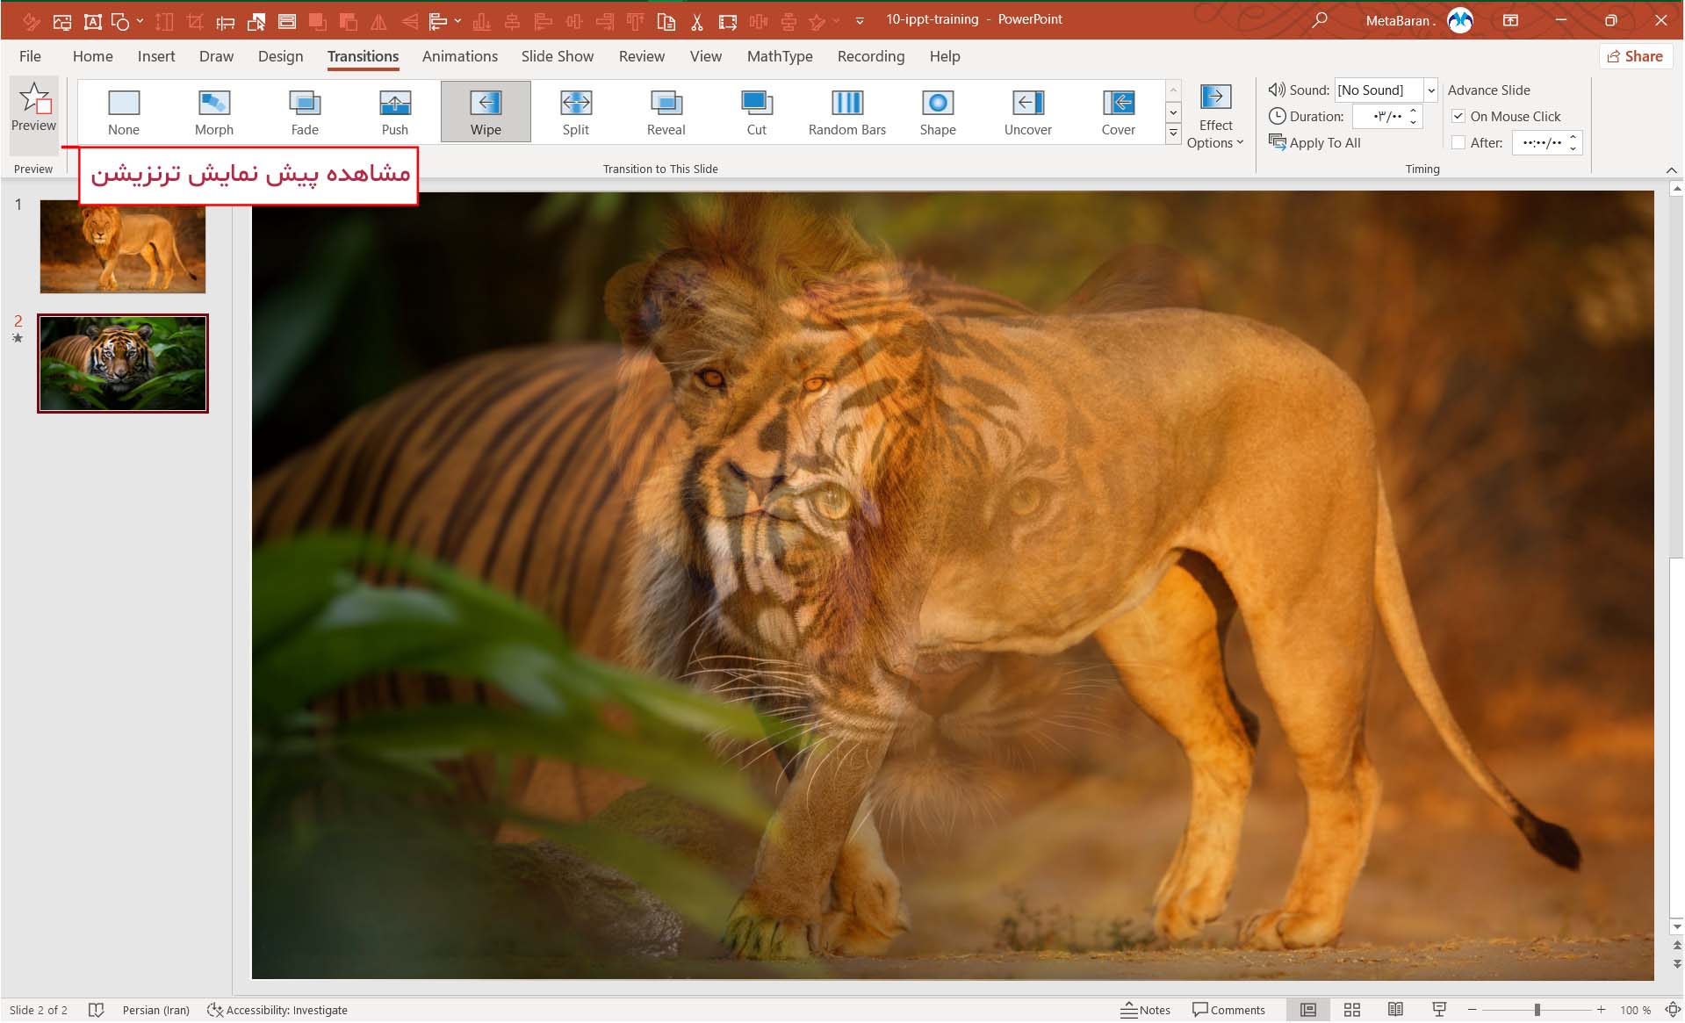
Task: Enable the After advance checkbox
Action: click(x=1458, y=142)
